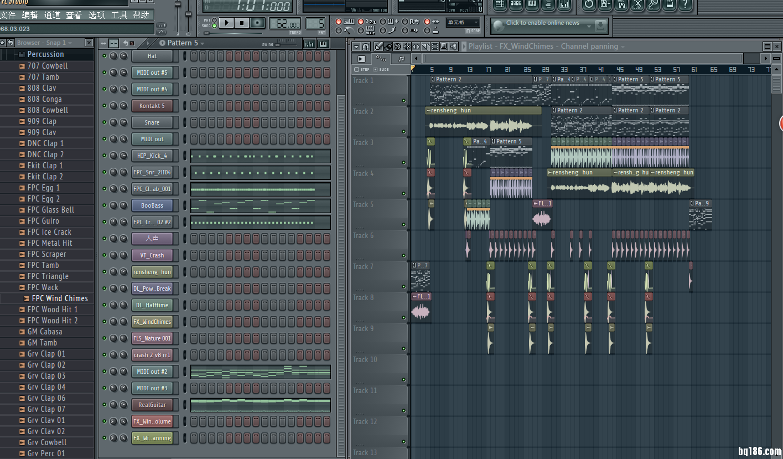
Task: Click the tempo 62.000 display
Action: pos(285,23)
